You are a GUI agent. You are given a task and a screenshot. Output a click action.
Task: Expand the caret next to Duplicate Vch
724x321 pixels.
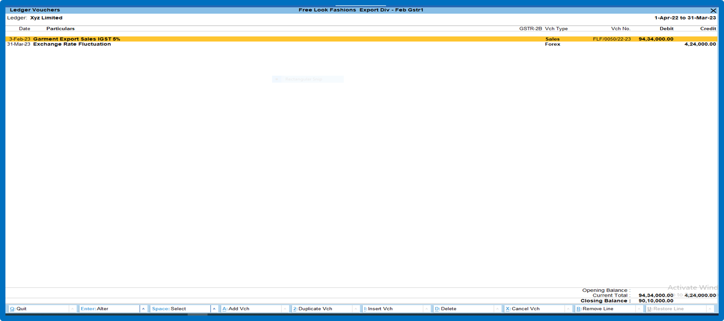coord(356,309)
